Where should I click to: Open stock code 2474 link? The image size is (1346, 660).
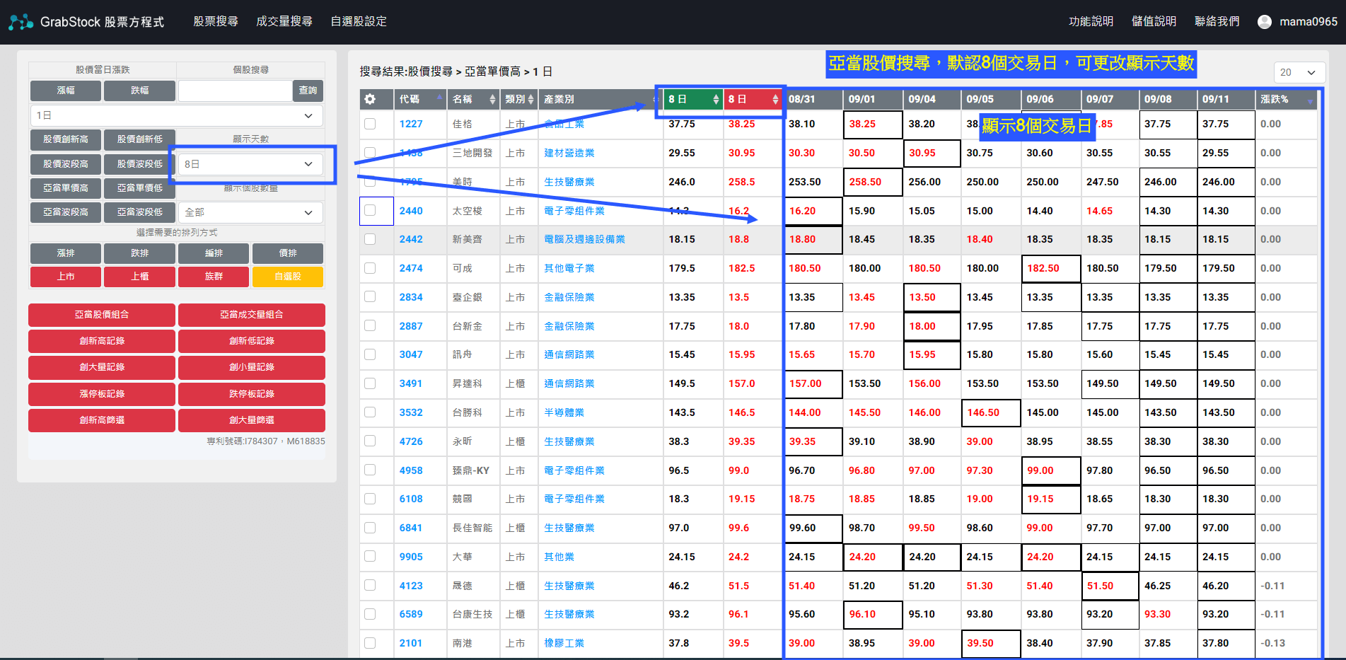[410, 268]
